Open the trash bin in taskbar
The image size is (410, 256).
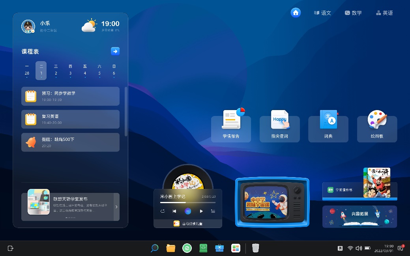pos(256,248)
